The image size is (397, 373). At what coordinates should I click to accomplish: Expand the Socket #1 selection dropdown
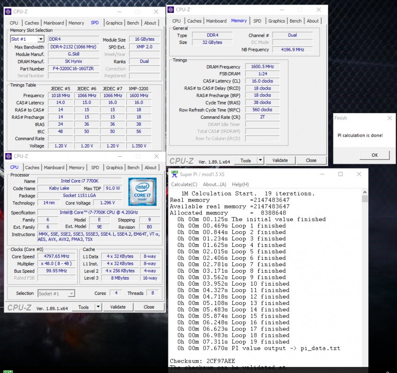click(72, 294)
